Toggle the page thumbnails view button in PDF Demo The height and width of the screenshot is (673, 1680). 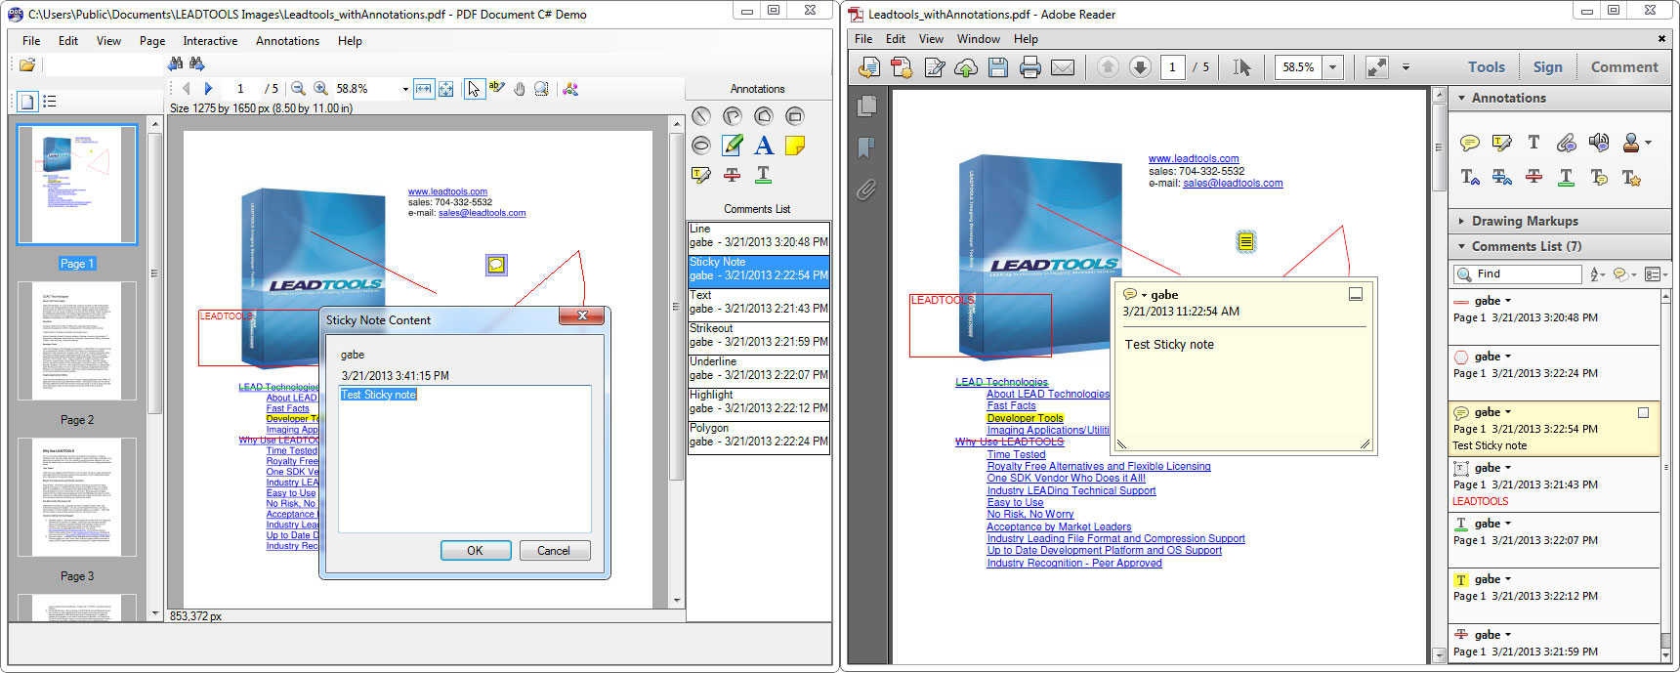pos(27,102)
